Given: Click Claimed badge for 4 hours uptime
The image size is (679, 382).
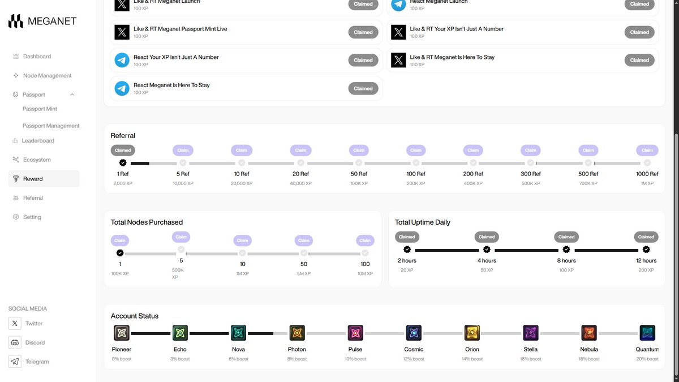Looking at the screenshot, I should (x=487, y=237).
